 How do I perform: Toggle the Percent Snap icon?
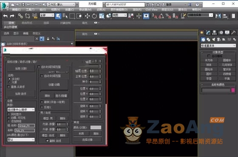point(168,16)
